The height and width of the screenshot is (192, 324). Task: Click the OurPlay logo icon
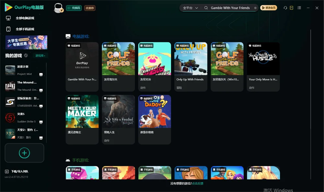(8, 7)
